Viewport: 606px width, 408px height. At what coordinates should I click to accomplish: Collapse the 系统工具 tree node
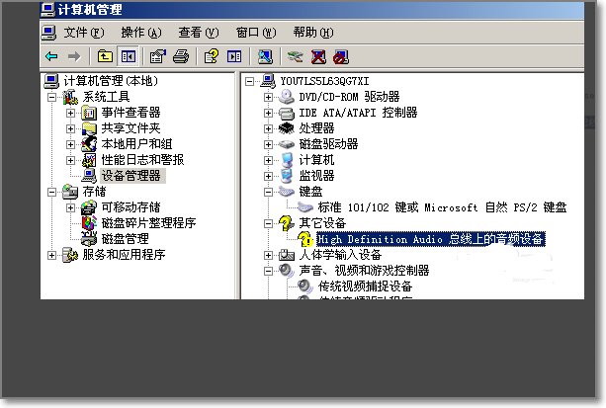click(x=51, y=97)
